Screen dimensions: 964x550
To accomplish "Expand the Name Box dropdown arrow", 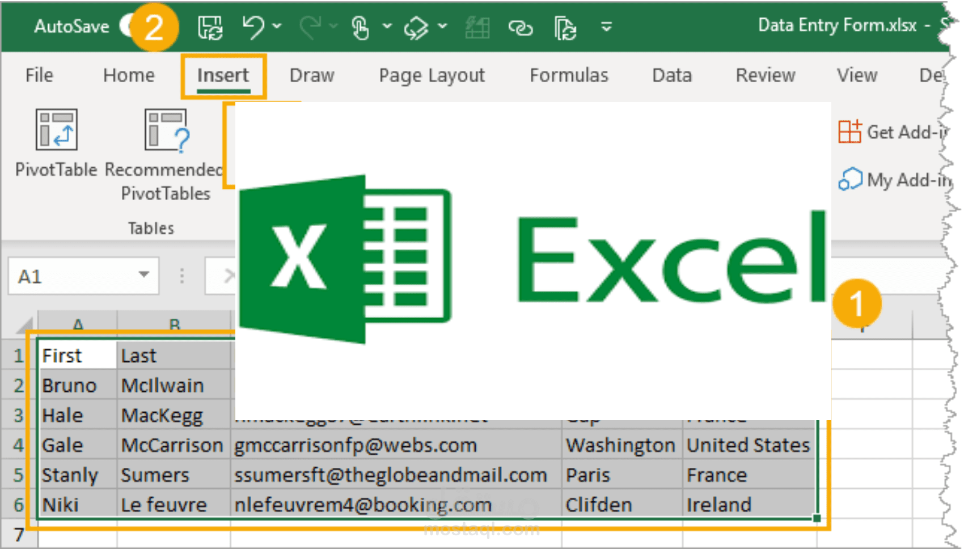I will (x=144, y=275).
